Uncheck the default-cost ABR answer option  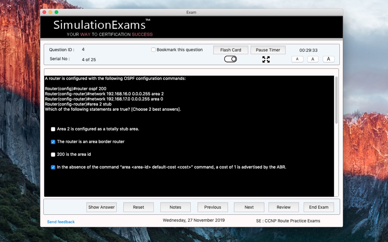tap(53, 167)
